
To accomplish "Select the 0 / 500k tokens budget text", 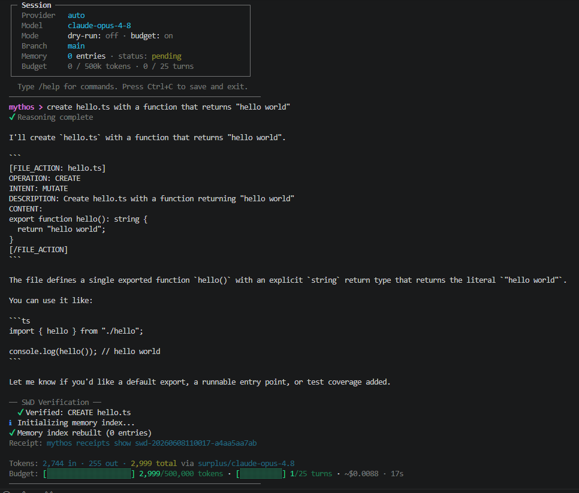I will [x=99, y=66].
